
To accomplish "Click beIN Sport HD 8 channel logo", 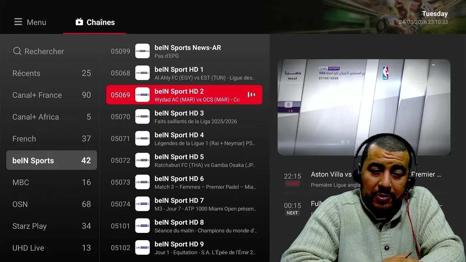I will coord(142,226).
